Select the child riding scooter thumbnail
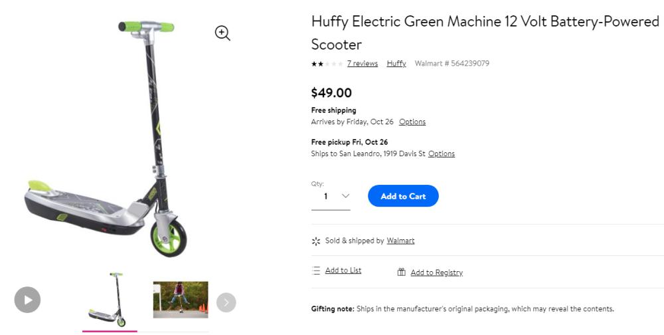The height and width of the screenshot is (335, 664). coord(181,300)
